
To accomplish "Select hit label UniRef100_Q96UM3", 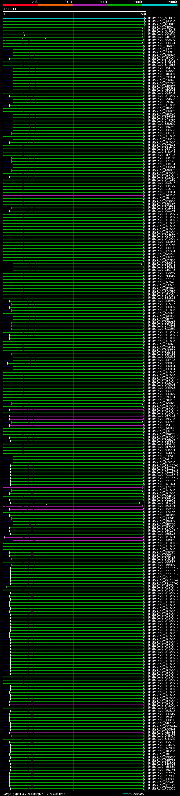I will [x=161, y=263].
